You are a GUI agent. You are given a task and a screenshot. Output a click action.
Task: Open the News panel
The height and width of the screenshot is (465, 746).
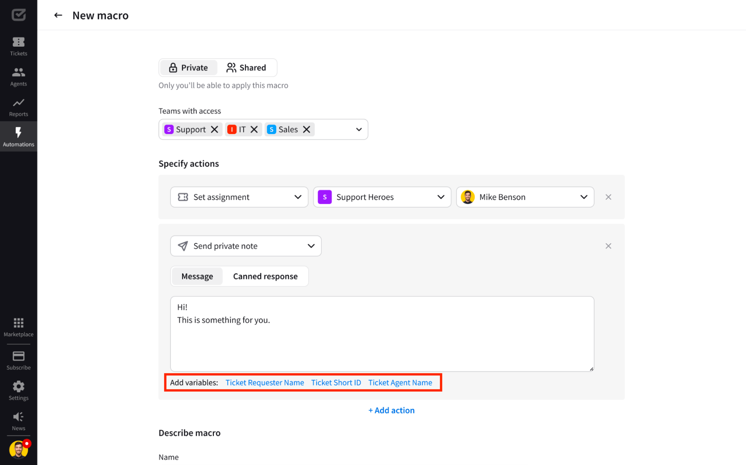coord(18,421)
